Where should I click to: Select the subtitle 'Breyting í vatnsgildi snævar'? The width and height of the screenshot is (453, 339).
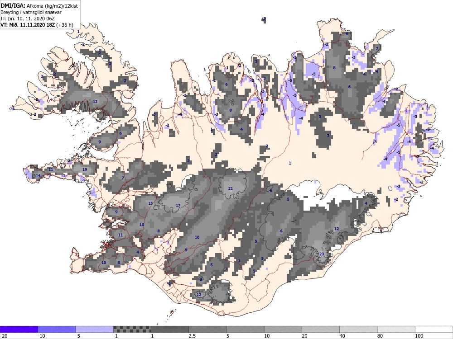click(x=31, y=12)
